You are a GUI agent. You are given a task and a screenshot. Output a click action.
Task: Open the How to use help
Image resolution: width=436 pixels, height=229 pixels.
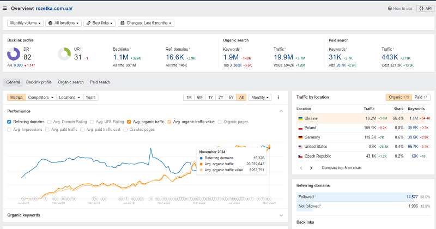click(400, 8)
